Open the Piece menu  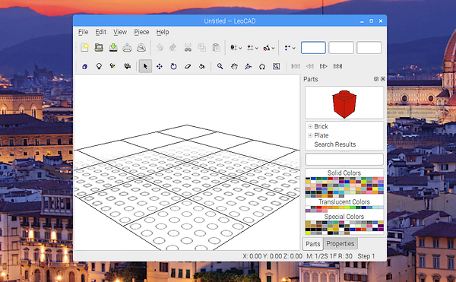point(141,32)
